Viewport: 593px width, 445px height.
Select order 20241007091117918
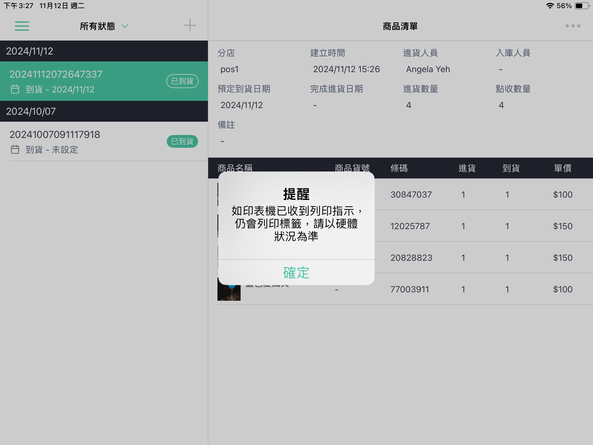pyautogui.click(x=104, y=141)
